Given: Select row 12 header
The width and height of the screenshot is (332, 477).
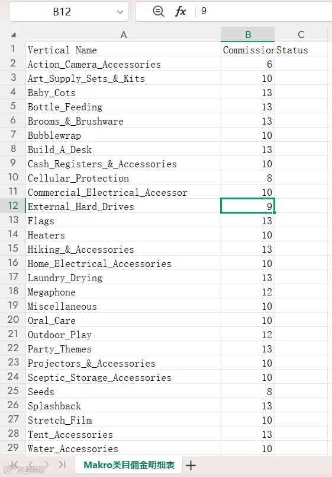Looking at the screenshot, I should point(13,206).
